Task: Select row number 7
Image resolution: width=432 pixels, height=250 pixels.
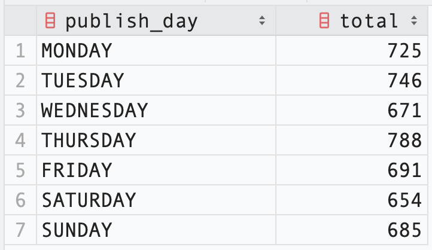Action: click(20, 230)
